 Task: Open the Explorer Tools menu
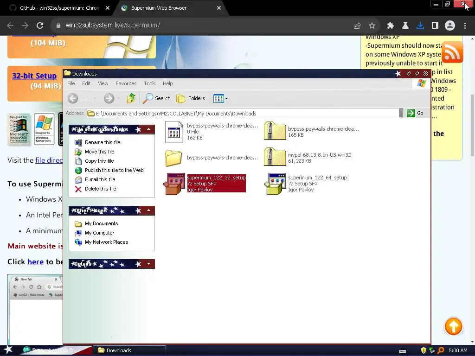150,83
